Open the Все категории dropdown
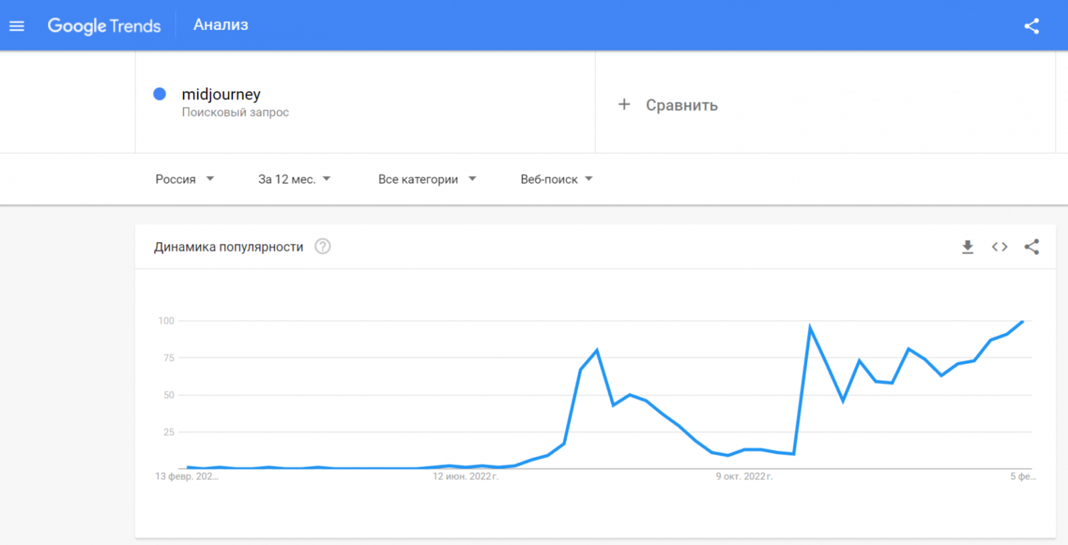Viewport: 1068px width, 545px height. 427,179
